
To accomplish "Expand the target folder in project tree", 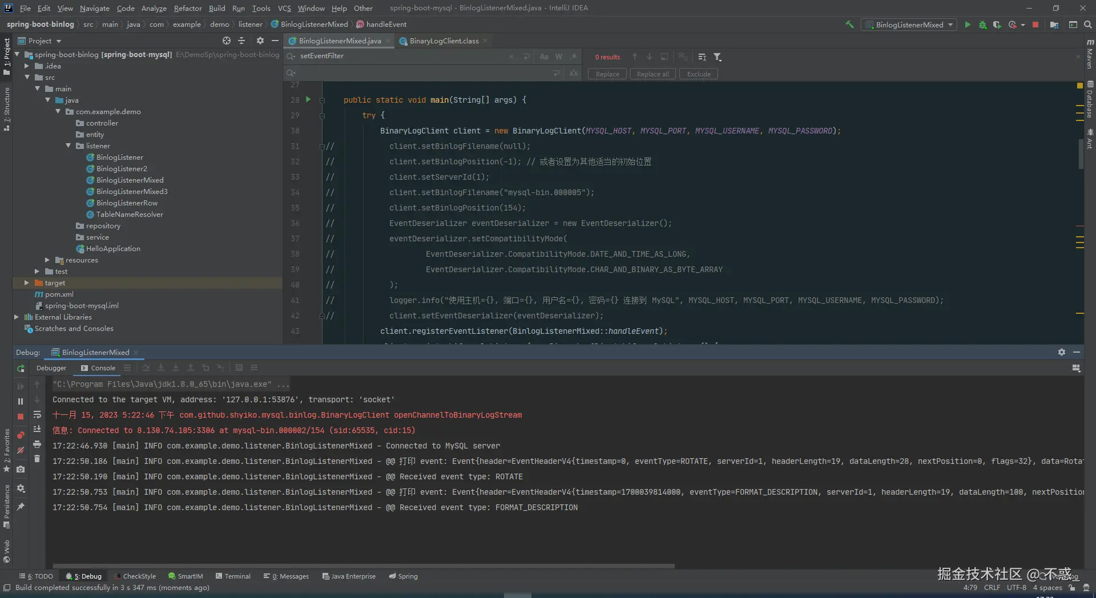I will [x=26, y=283].
